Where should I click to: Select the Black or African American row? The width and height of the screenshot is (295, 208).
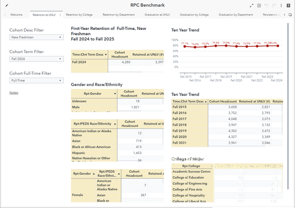click(118, 147)
